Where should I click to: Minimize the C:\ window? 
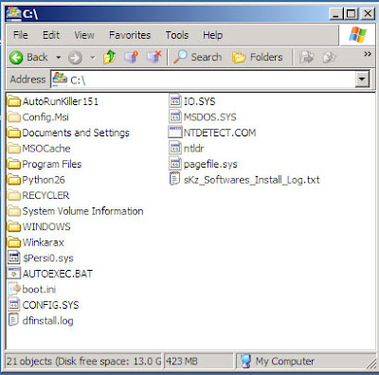335,13
